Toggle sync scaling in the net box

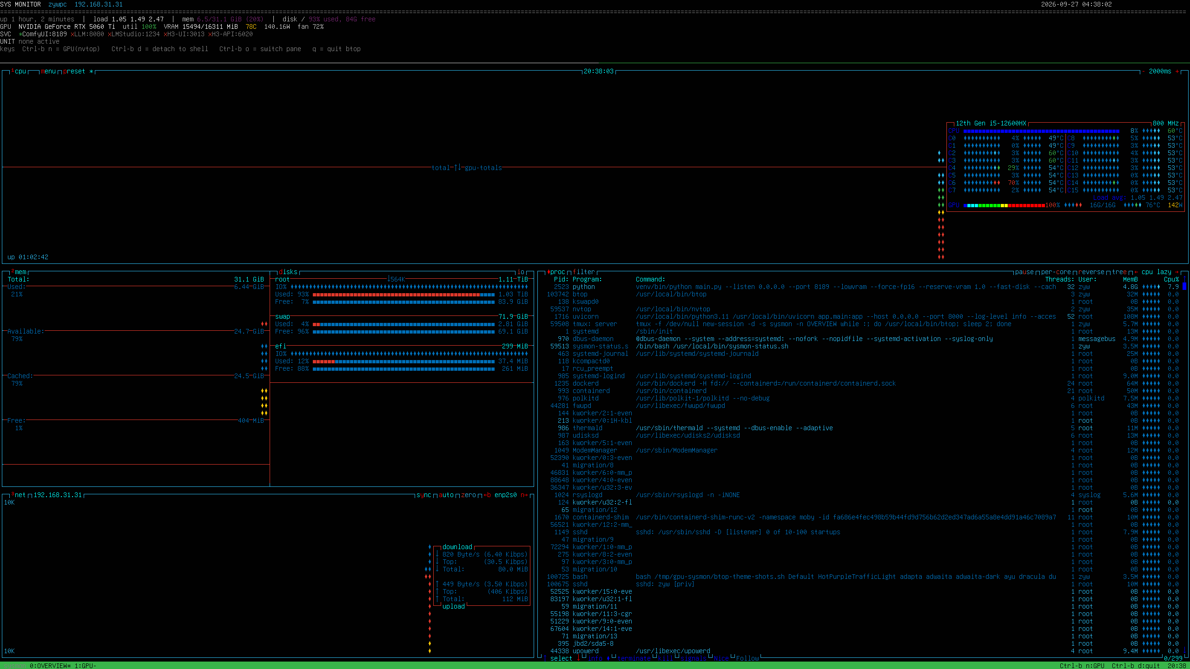(424, 495)
